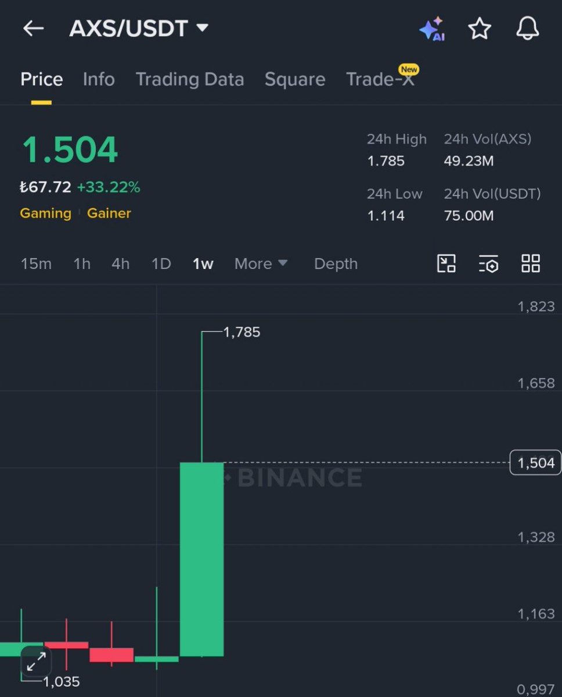Add AXS/USDT to favorites with the star icon

click(x=480, y=28)
